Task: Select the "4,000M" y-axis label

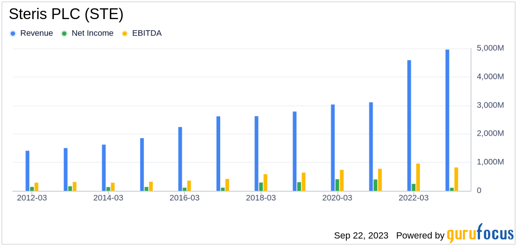Action: click(x=490, y=77)
